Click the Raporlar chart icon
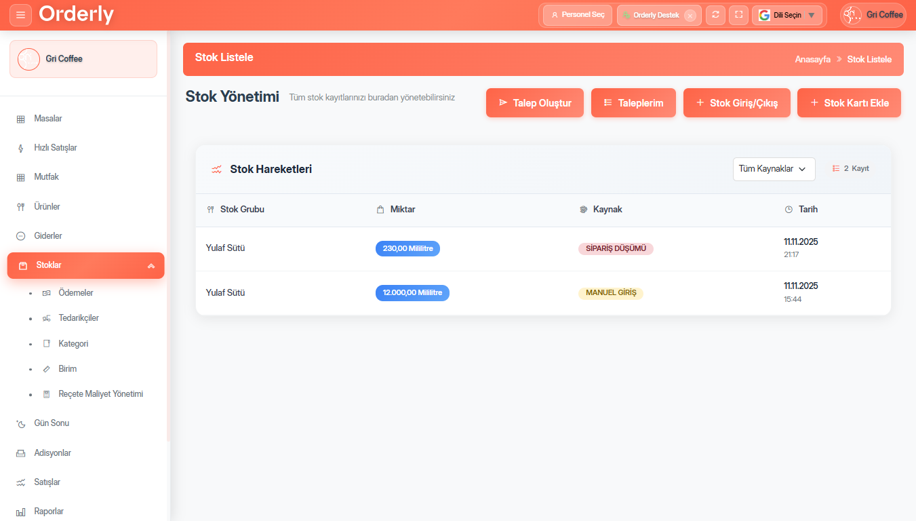This screenshot has height=521, width=916. [20, 512]
